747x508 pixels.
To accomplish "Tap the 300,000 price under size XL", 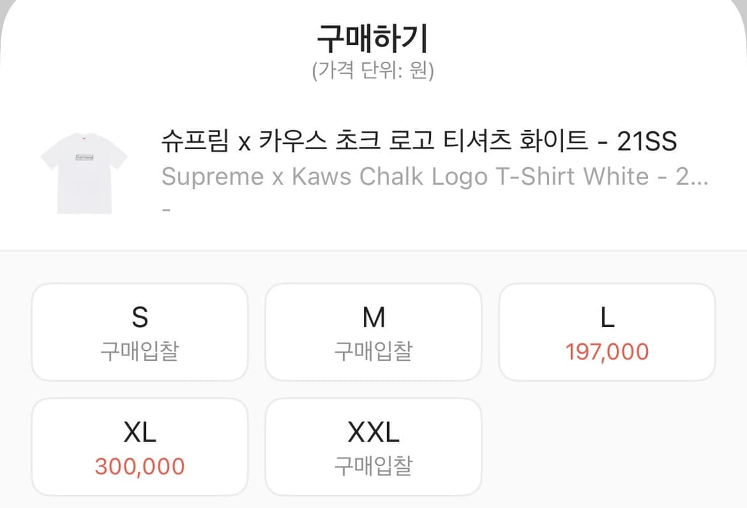I will coord(139,466).
